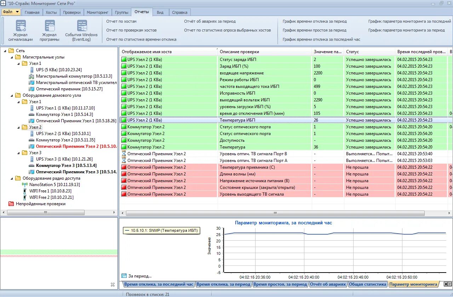Click the За период... link
The height and width of the screenshot is (297, 453).
click(140, 276)
